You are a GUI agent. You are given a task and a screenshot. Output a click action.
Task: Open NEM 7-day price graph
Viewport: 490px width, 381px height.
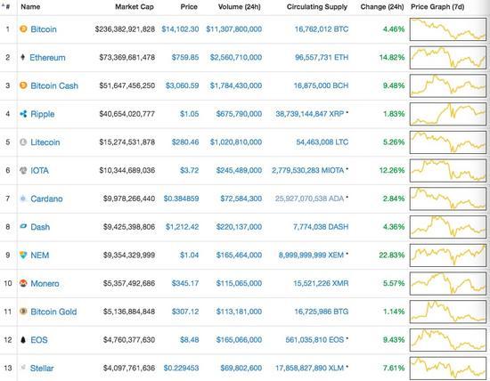coord(448,255)
